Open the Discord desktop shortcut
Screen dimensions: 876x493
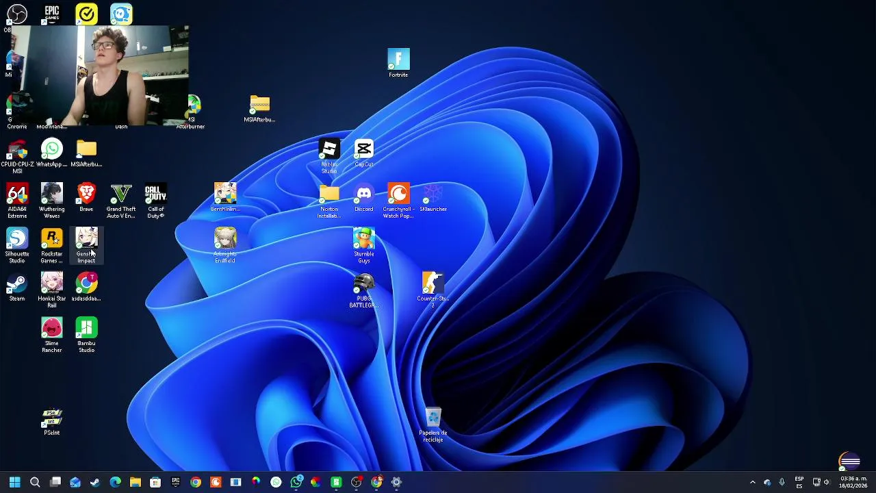pyautogui.click(x=364, y=198)
